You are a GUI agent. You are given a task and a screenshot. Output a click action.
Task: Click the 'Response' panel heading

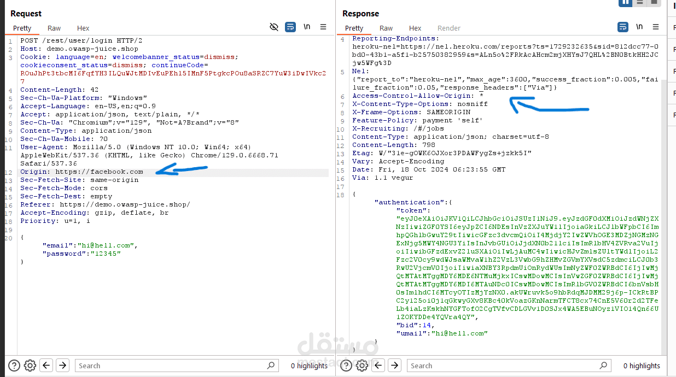pyautogui.click(x=360, y=13)
